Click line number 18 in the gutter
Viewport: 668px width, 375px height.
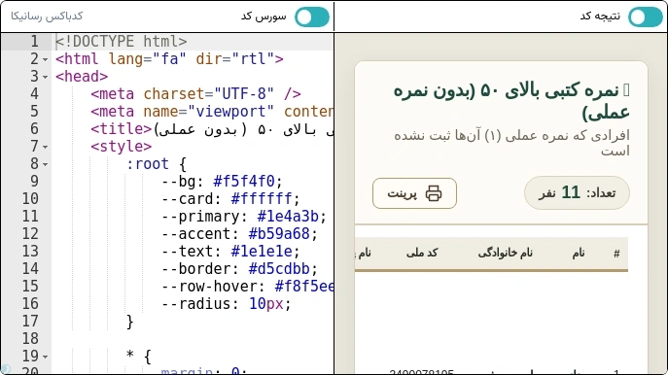[30, 339]
